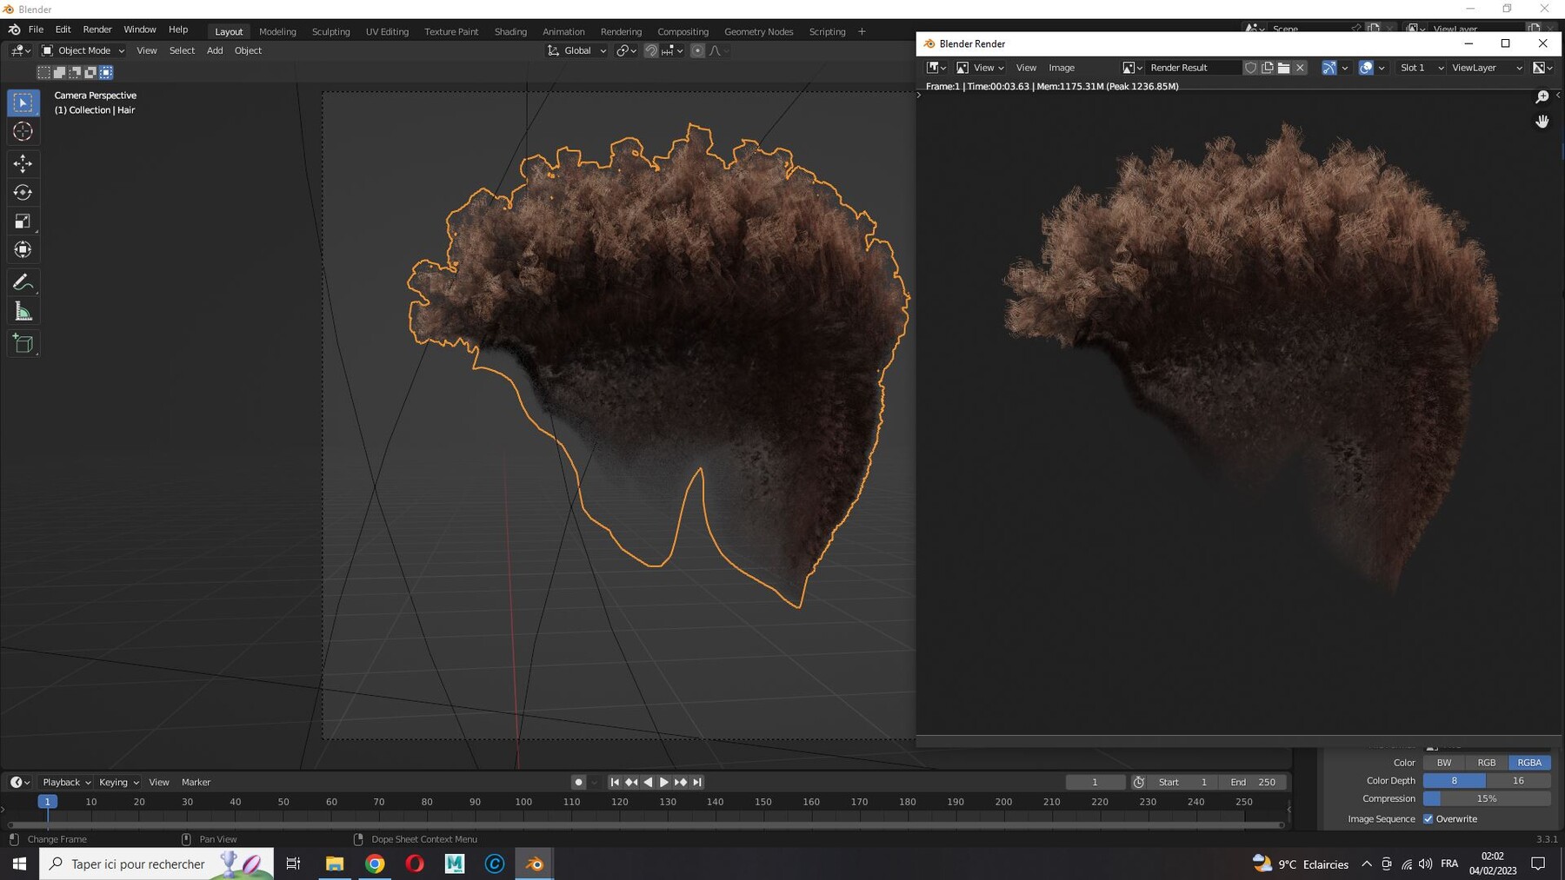Open Render menu in top bar
1565x880 pixels.
[x=97, y=30]
